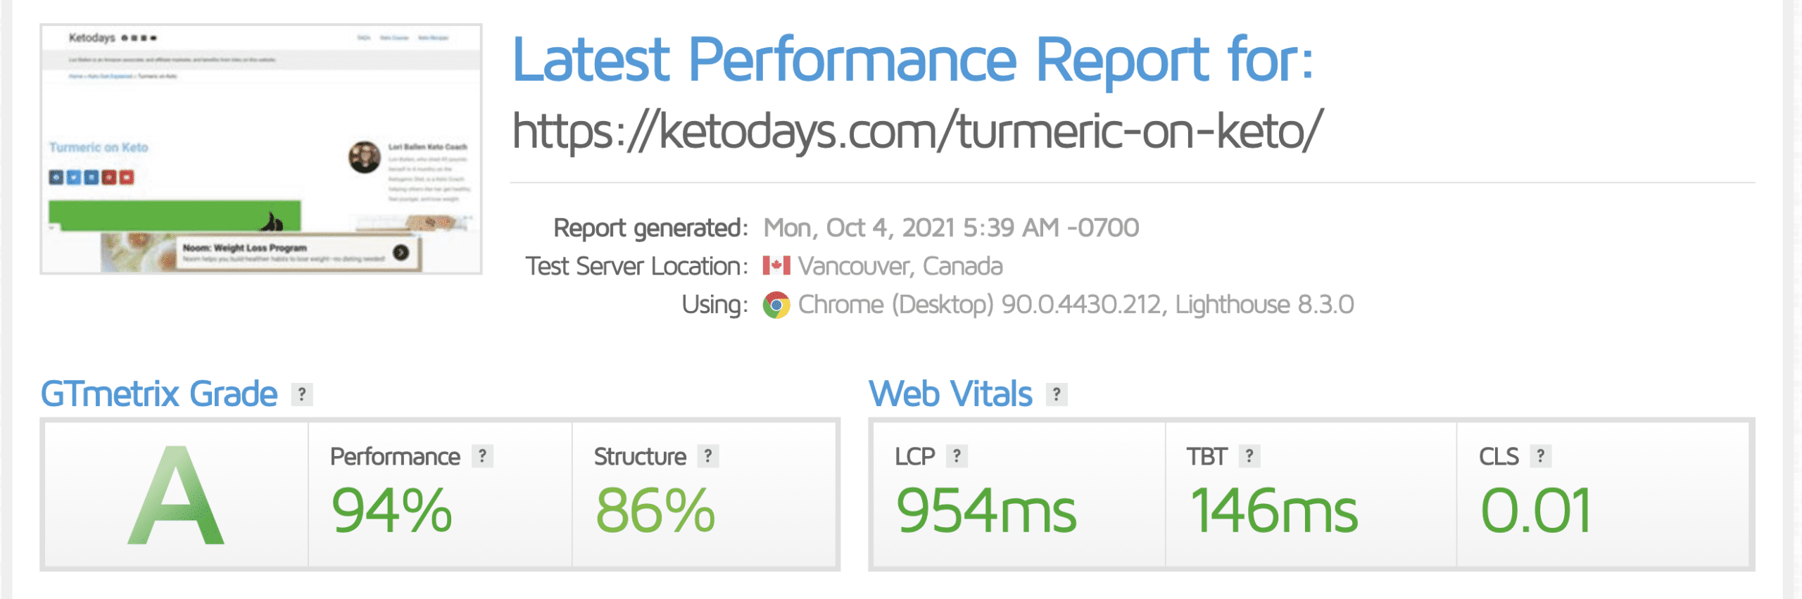The height and width of the screenshot is (599, 1802).
Task: Click the Chrome browser icon
Action: click(x=776, y=305)
